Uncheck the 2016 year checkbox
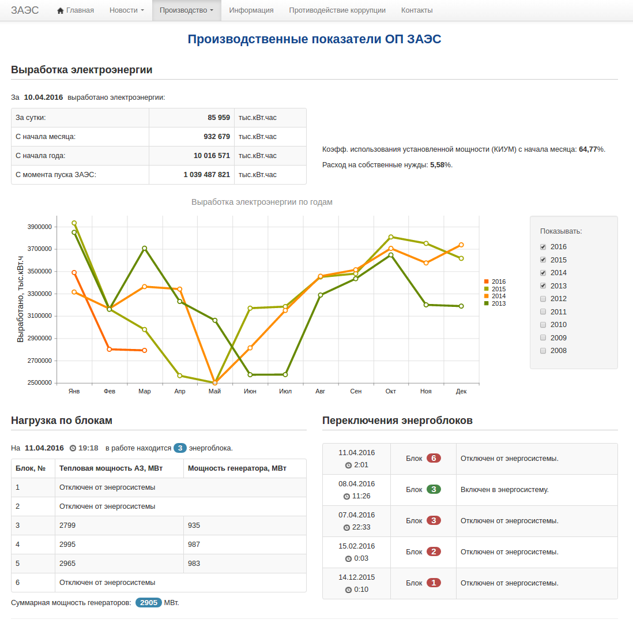 543,247
